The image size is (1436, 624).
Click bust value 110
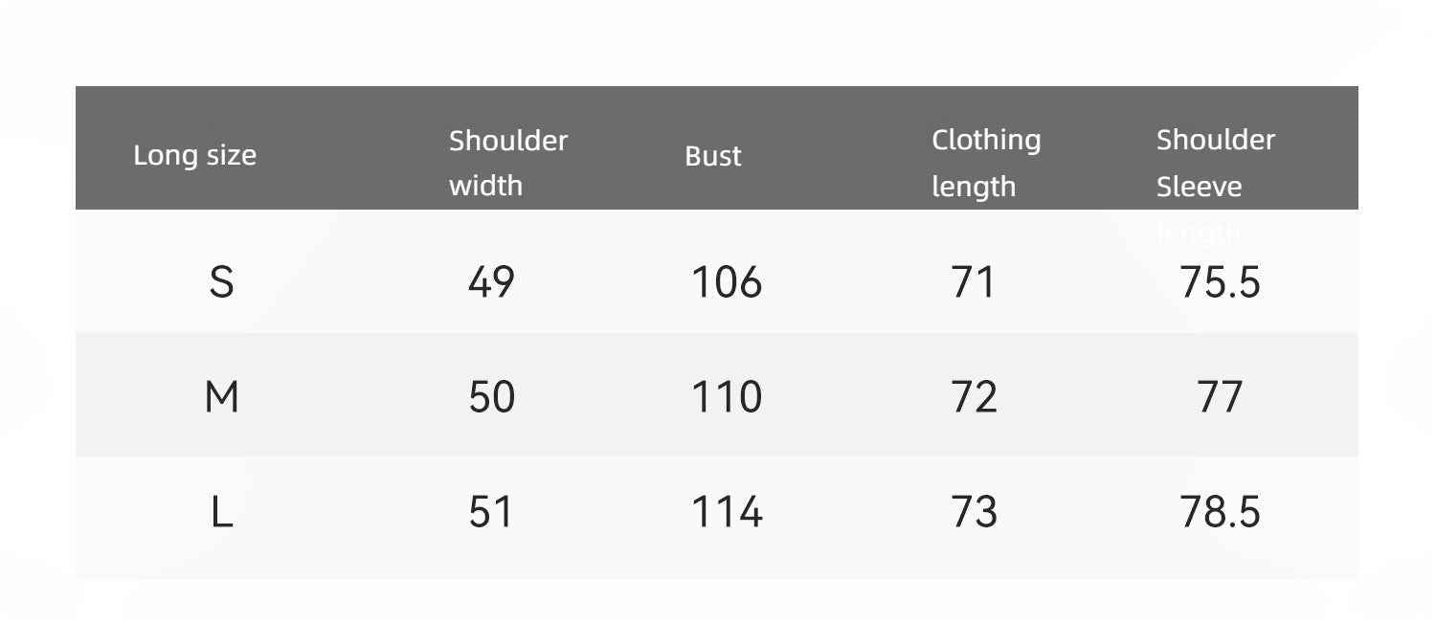727,397
